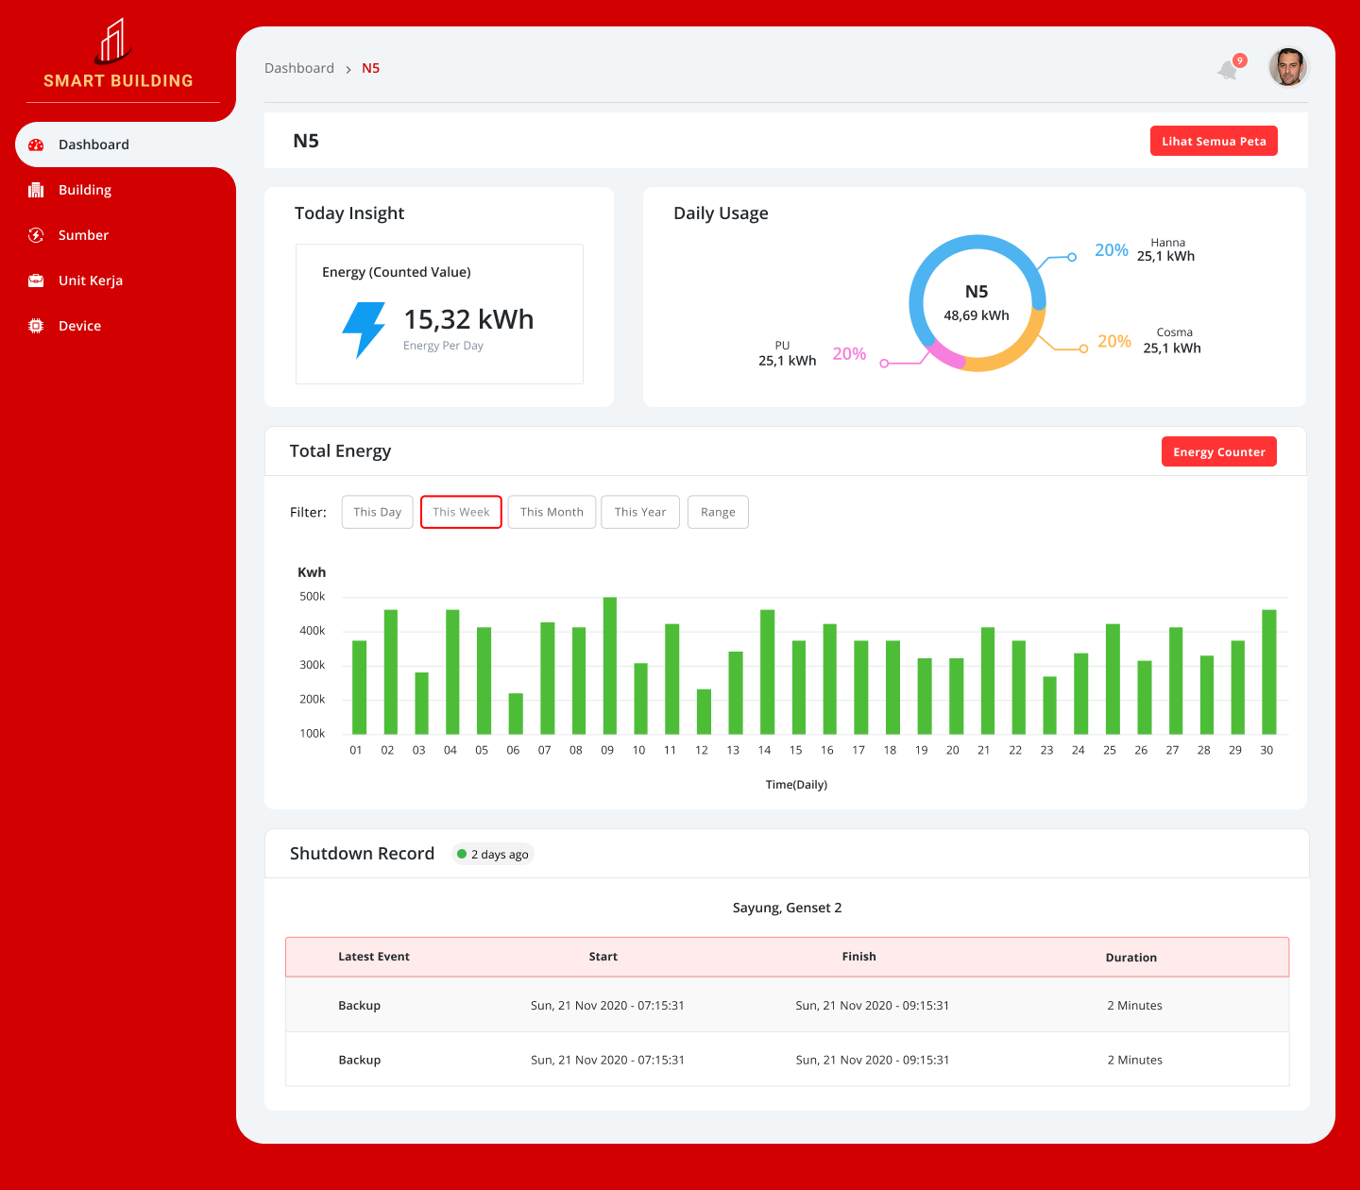Screen dimensions: 1360x1190
Task: Click the Device chip icon in sidebar
Action: click(36, 326)
